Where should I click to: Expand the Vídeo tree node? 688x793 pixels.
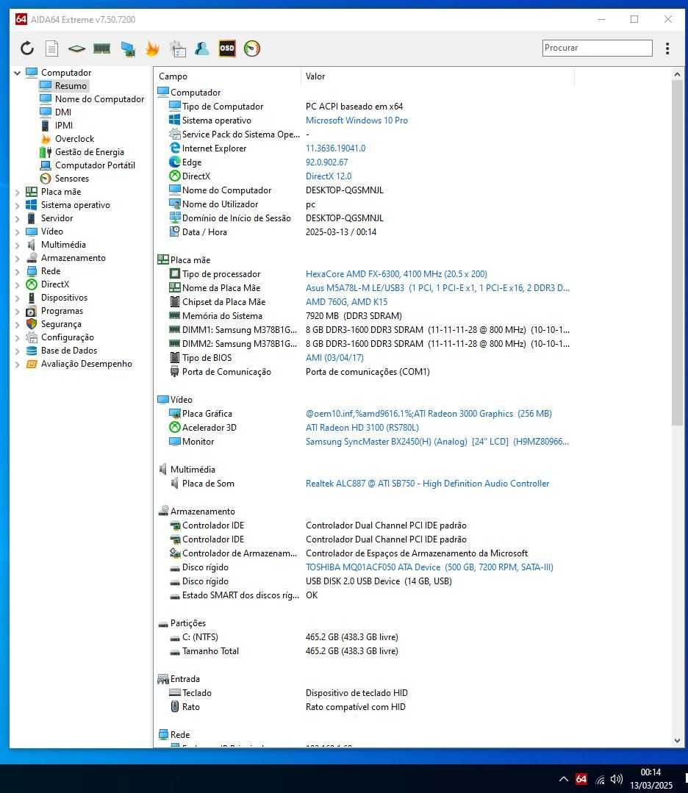coord(17,232)
